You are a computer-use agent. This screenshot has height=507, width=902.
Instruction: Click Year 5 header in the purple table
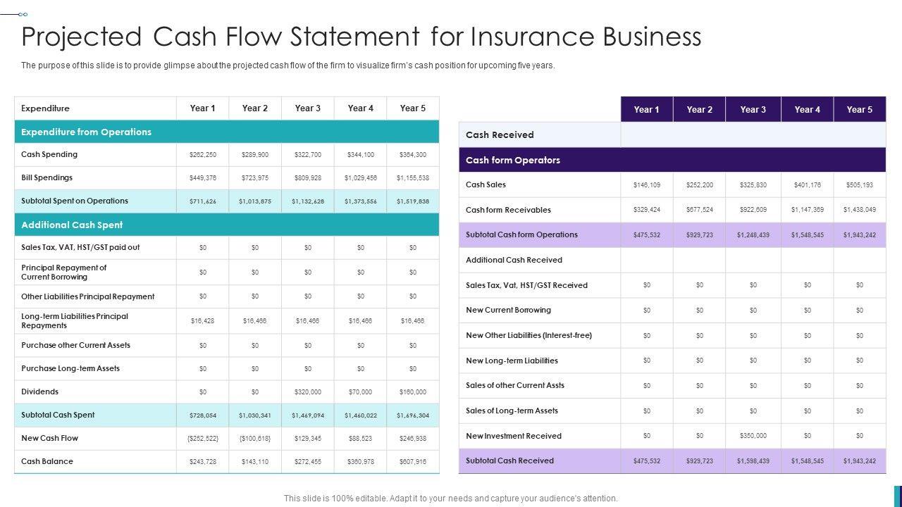coord(859,110)
